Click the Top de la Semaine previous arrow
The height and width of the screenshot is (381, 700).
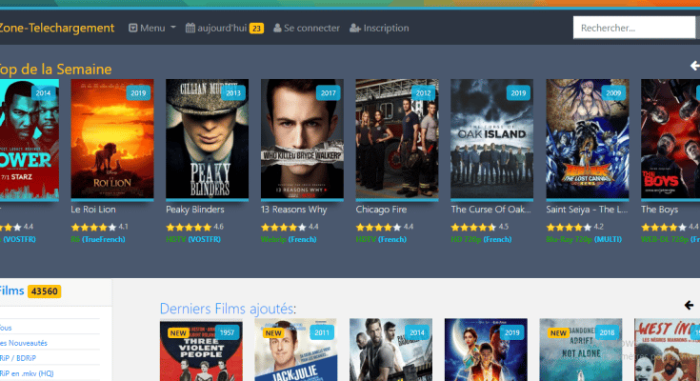pos(694,66)
